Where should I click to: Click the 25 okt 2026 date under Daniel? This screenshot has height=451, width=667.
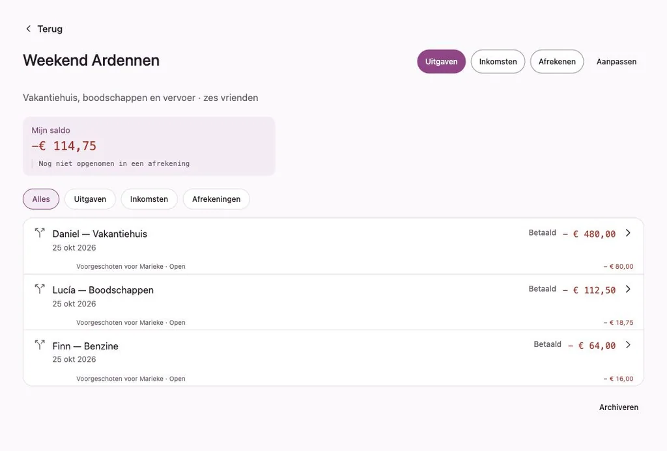74,248
